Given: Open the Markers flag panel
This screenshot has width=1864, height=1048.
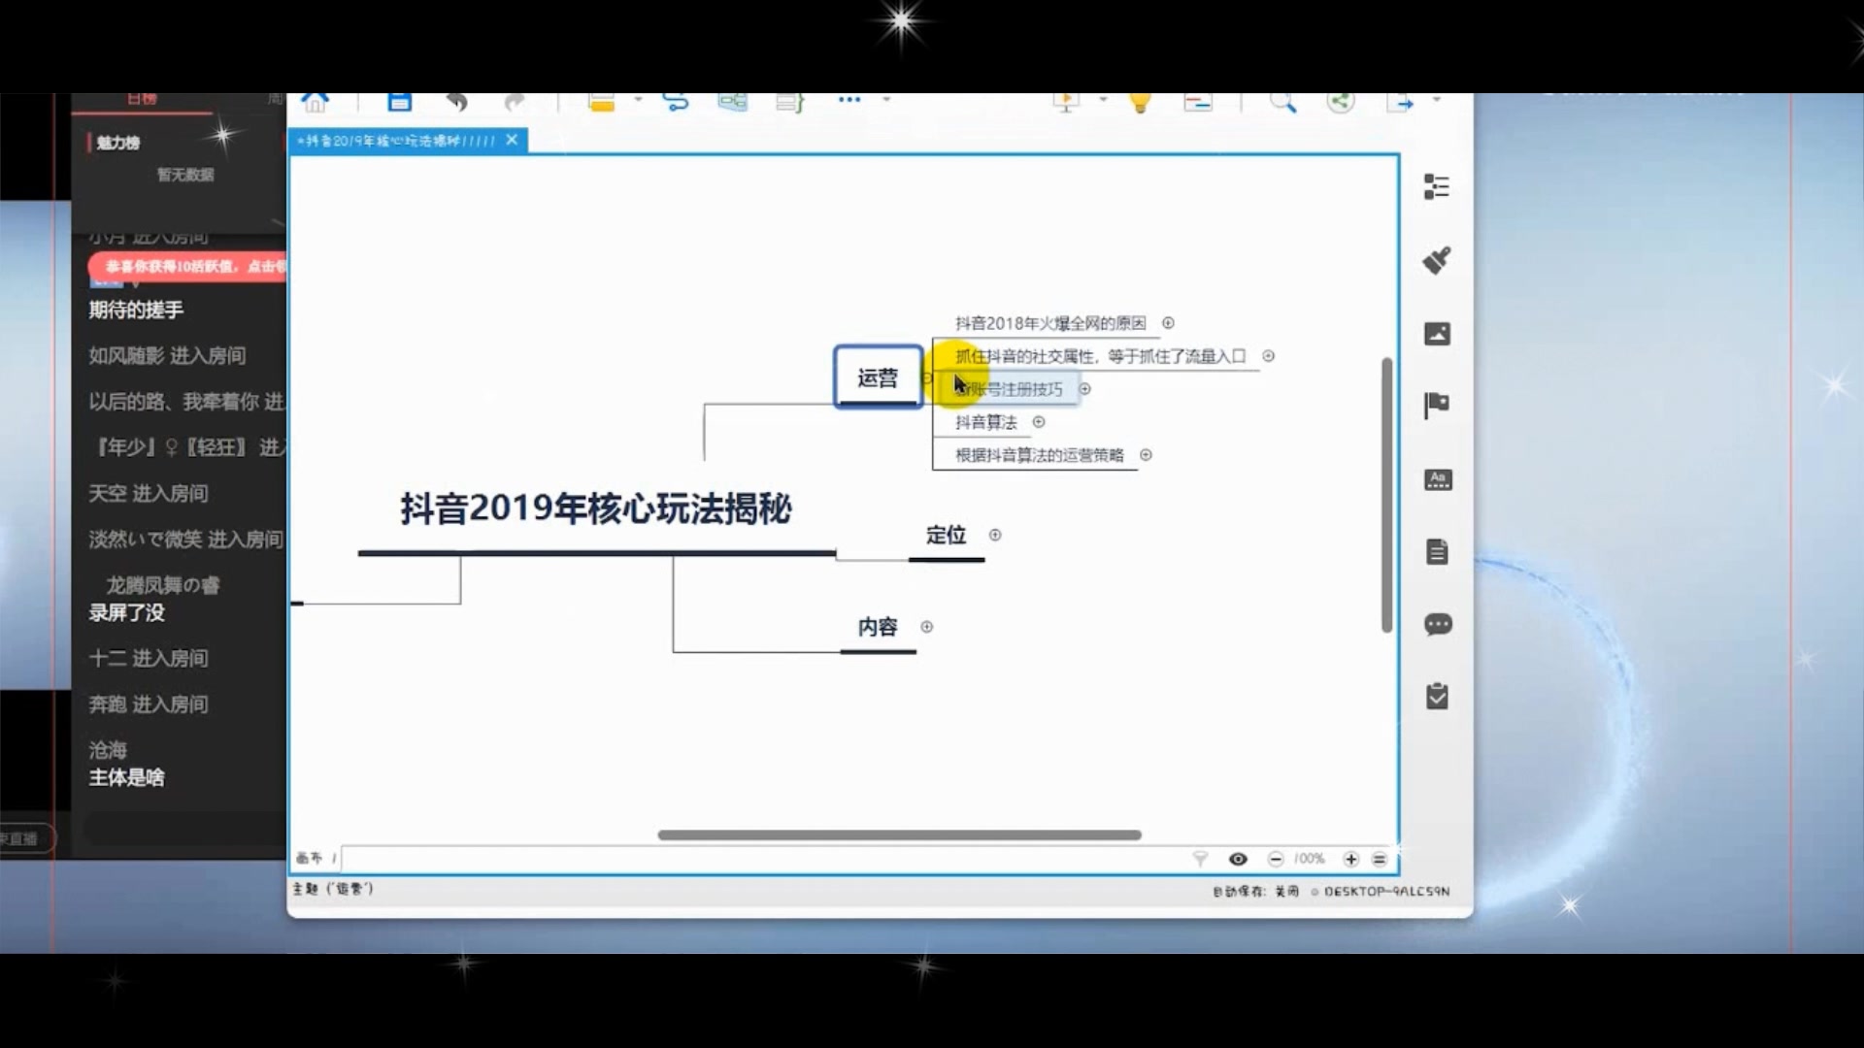Looking at the screenshot, I should click(1437, 405).
